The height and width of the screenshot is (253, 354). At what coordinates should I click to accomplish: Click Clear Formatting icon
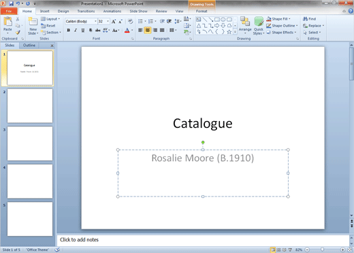130,21
